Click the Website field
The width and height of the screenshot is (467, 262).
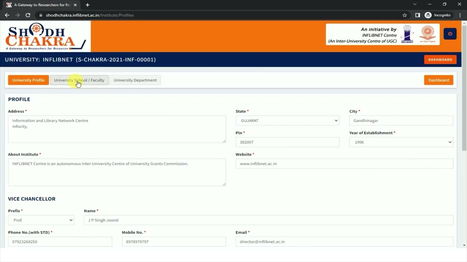(x=344, y=164)
